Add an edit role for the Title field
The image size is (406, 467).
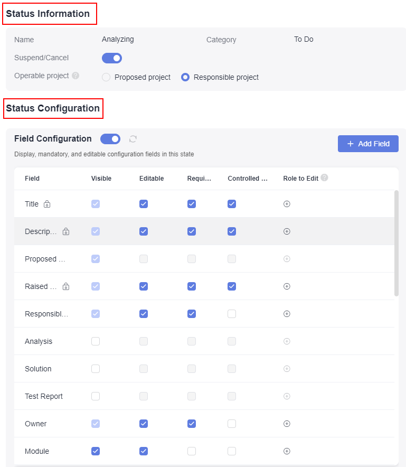point(287,204)
